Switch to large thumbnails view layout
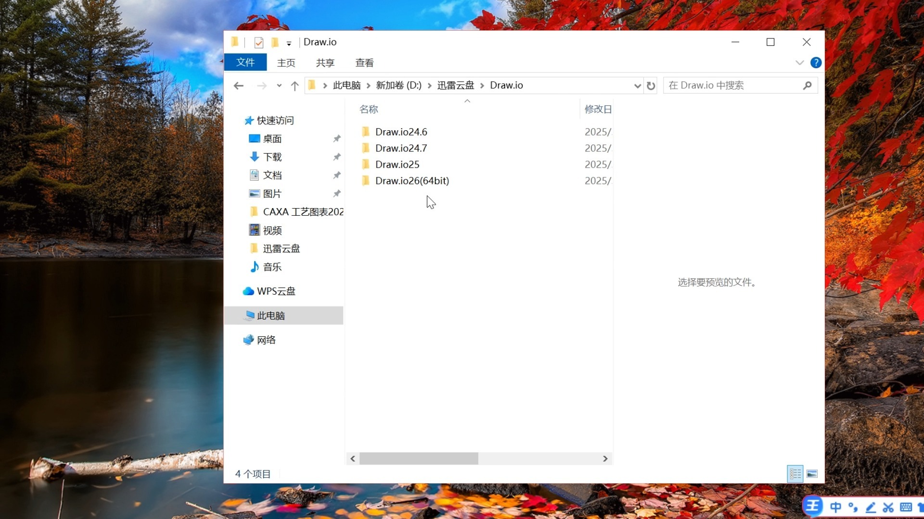 (812, 474)
